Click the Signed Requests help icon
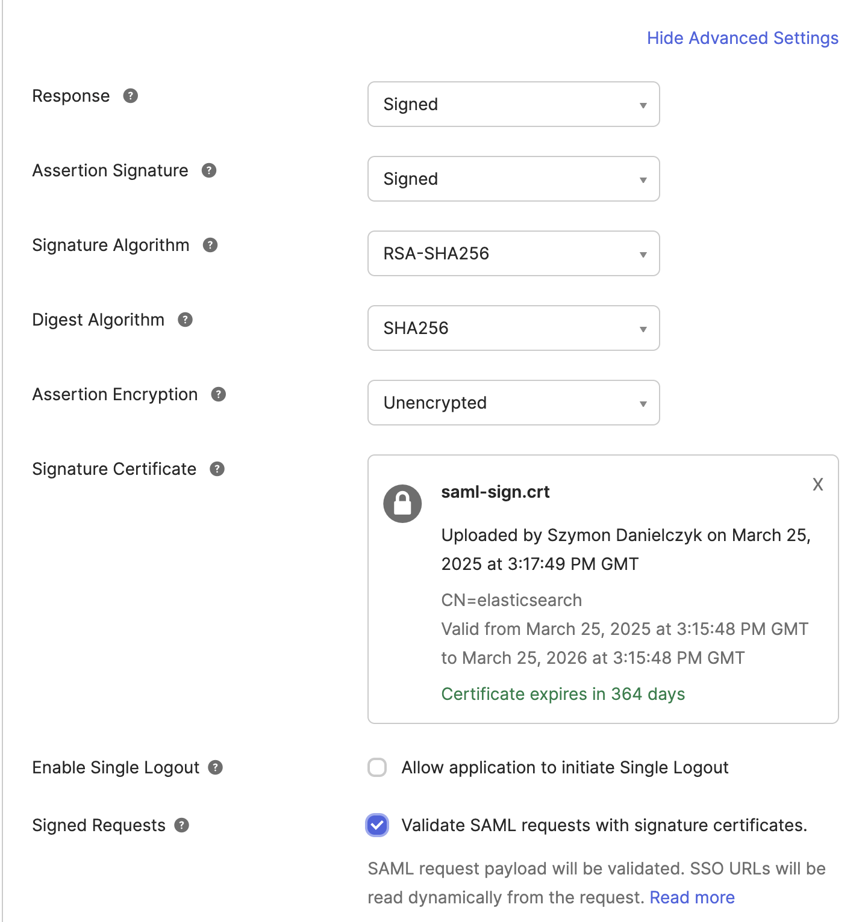The image size is (865, 922). pyautogui.click(x=180, y=825)
